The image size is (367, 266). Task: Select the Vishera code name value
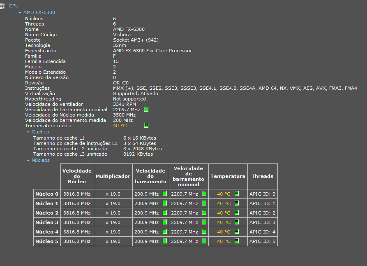[x=122, y=35]
